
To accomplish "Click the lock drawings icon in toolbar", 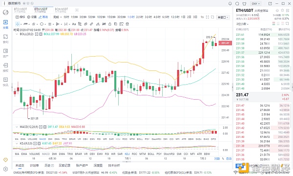I will tap(110, 24).
